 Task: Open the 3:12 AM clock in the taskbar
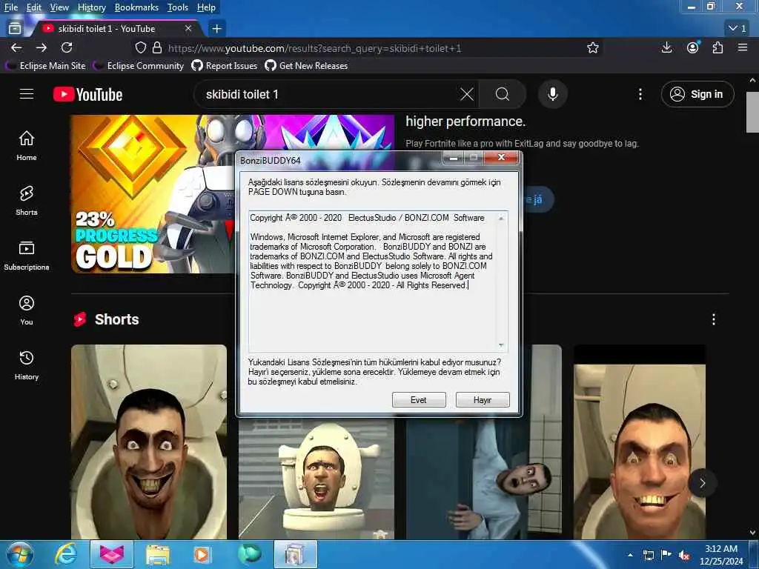721,555
